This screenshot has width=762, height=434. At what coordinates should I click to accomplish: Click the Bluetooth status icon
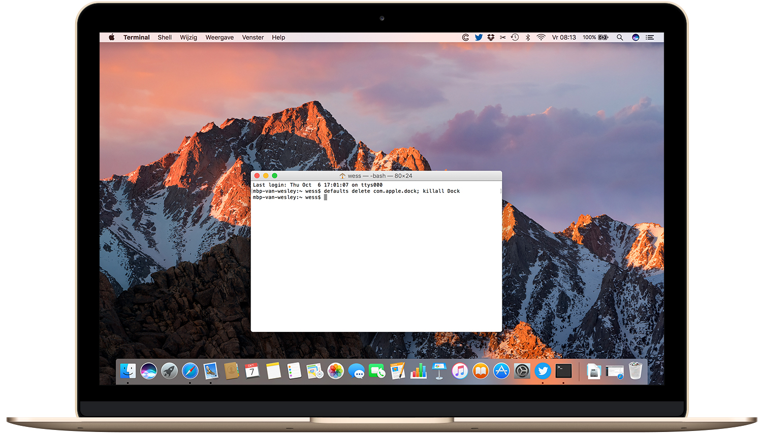[528, 37]
